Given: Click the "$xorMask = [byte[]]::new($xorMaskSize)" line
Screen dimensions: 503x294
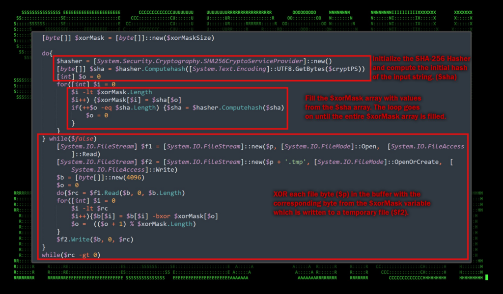Looking at the screenshot, I should click(128, 38).
